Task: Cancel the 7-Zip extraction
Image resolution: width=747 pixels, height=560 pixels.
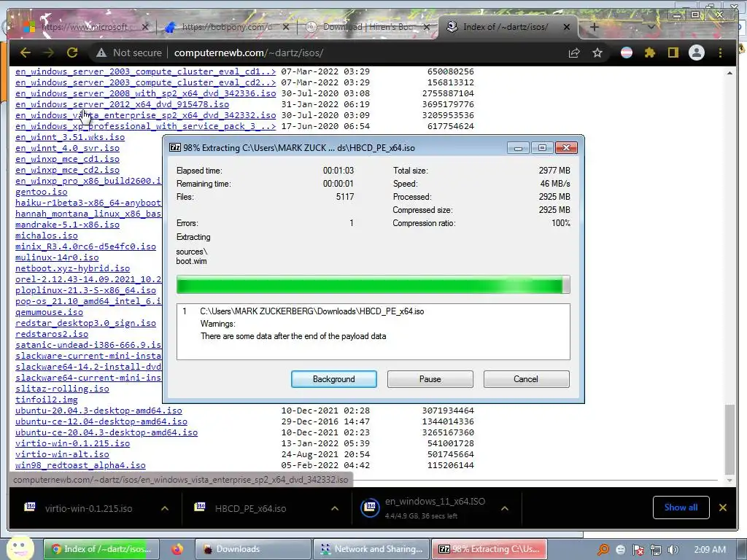Action: (526, 379)
